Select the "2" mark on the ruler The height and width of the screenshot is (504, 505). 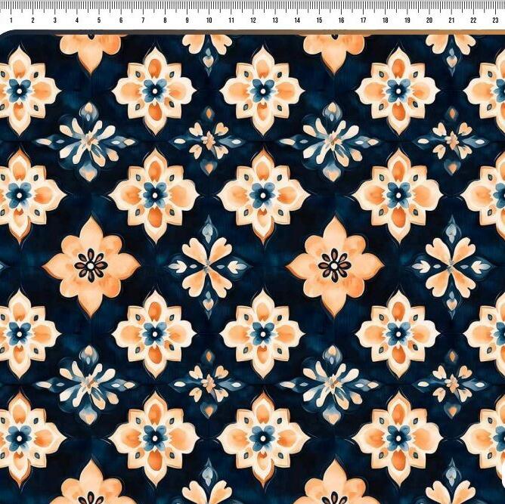(33, 20)
